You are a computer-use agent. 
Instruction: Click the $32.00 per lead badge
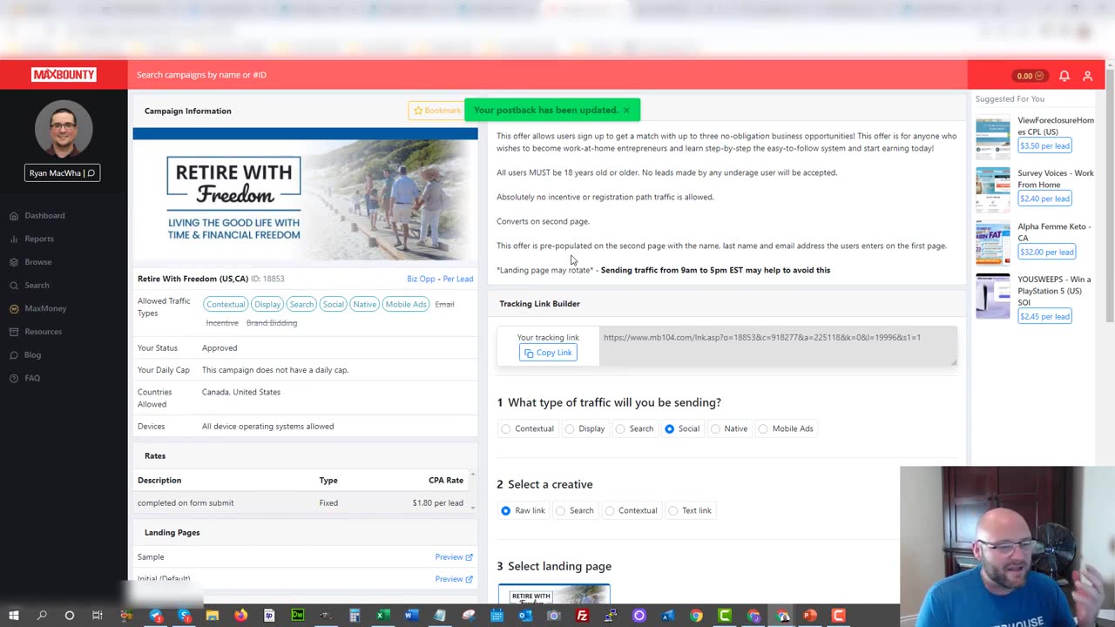point(1046,252)
